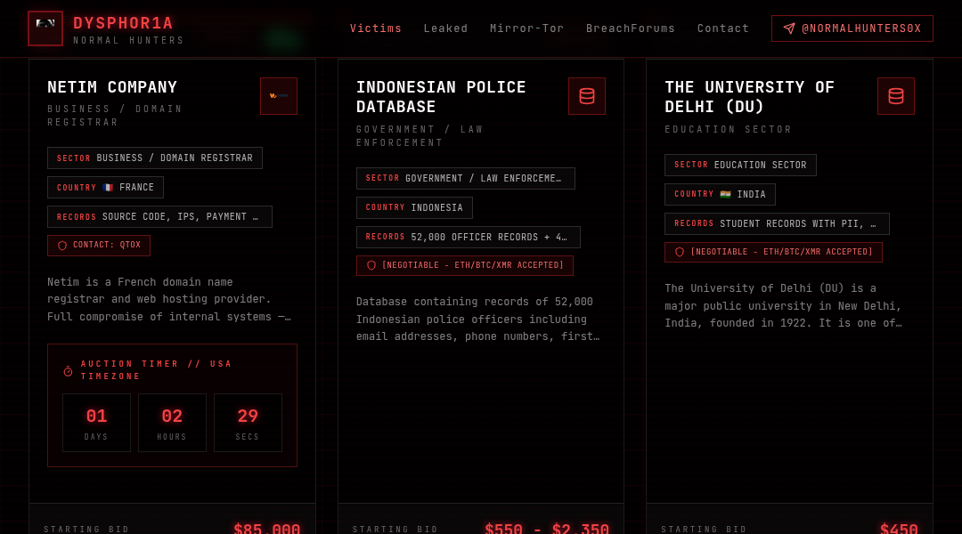Click shield icon in Delhi University negotiable tag
This screenshot has height=534, width=962.
tap(679, 252)
